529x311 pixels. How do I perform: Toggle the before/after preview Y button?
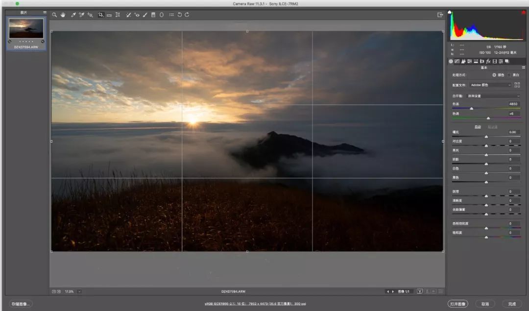point(420,291)
